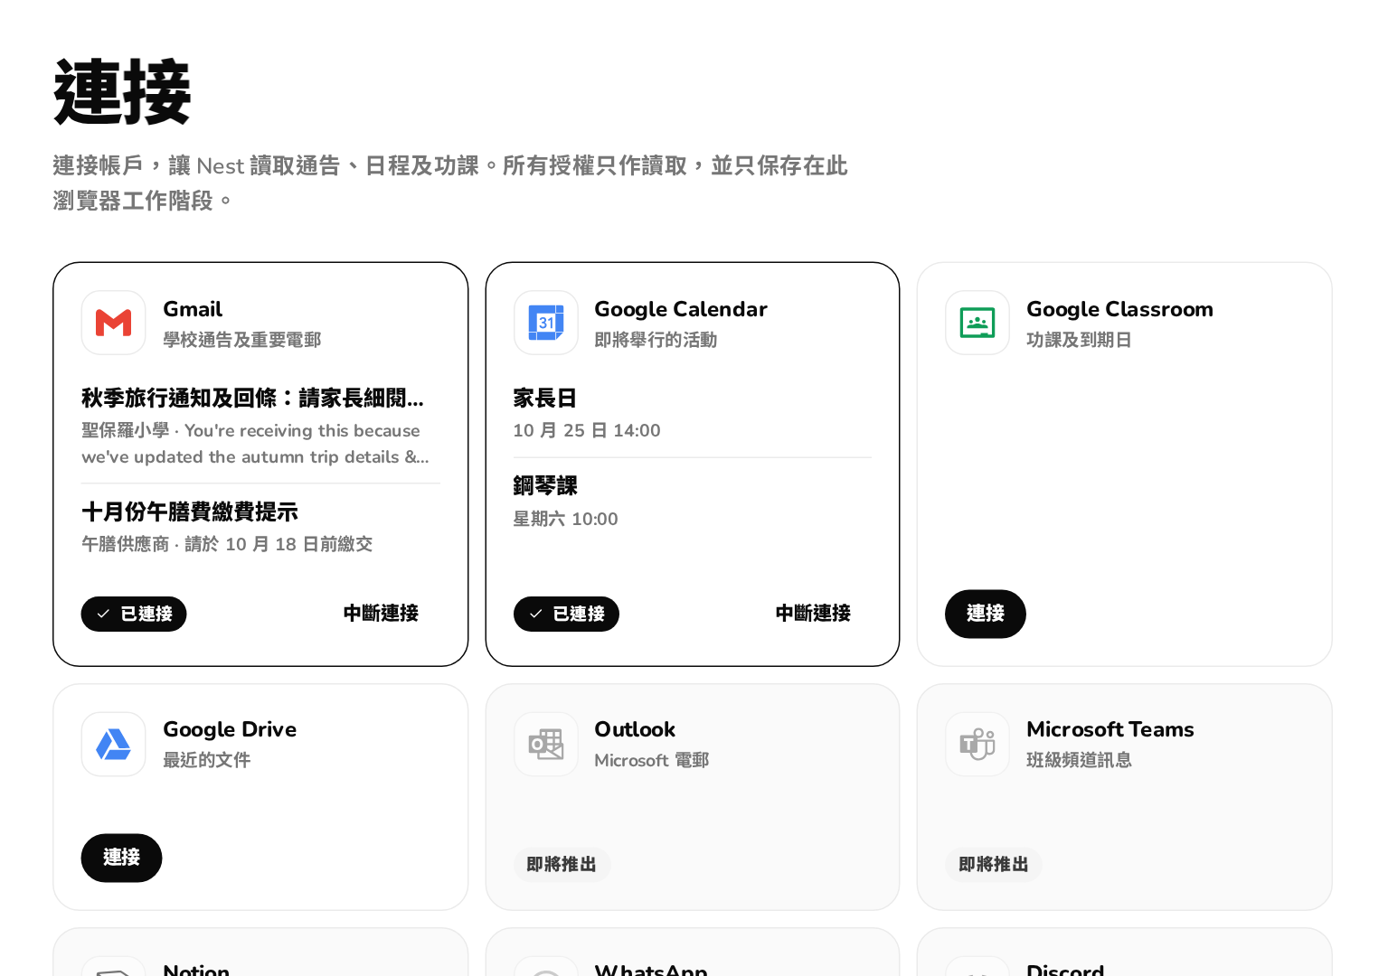Click the Microsoft 電郵 subtitle
Image resolution: width=1388 pixels, height=976 pixels.
(x=652, y=760)
